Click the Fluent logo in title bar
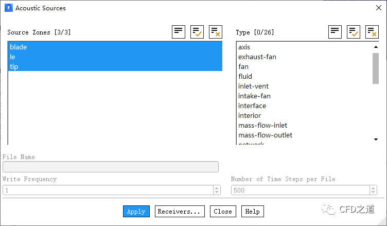 click(8, 8)
